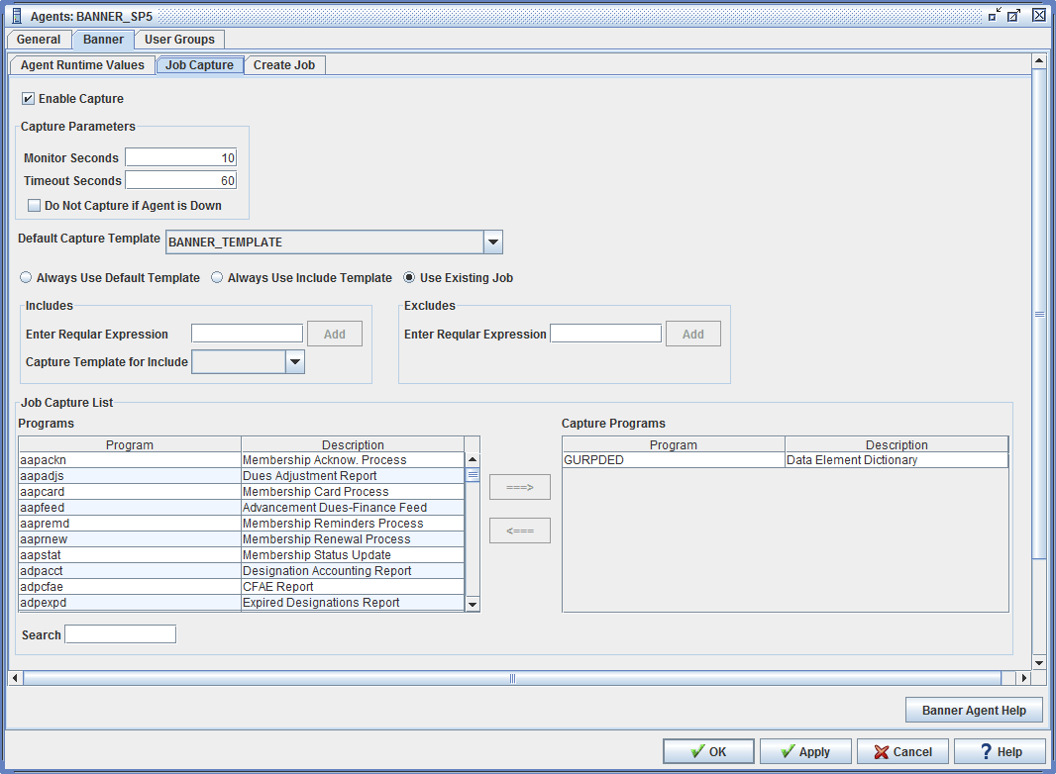Viewport: 1056px width, 774px height.
Task: Open the Create Job tab
Action: click(284, 64)
